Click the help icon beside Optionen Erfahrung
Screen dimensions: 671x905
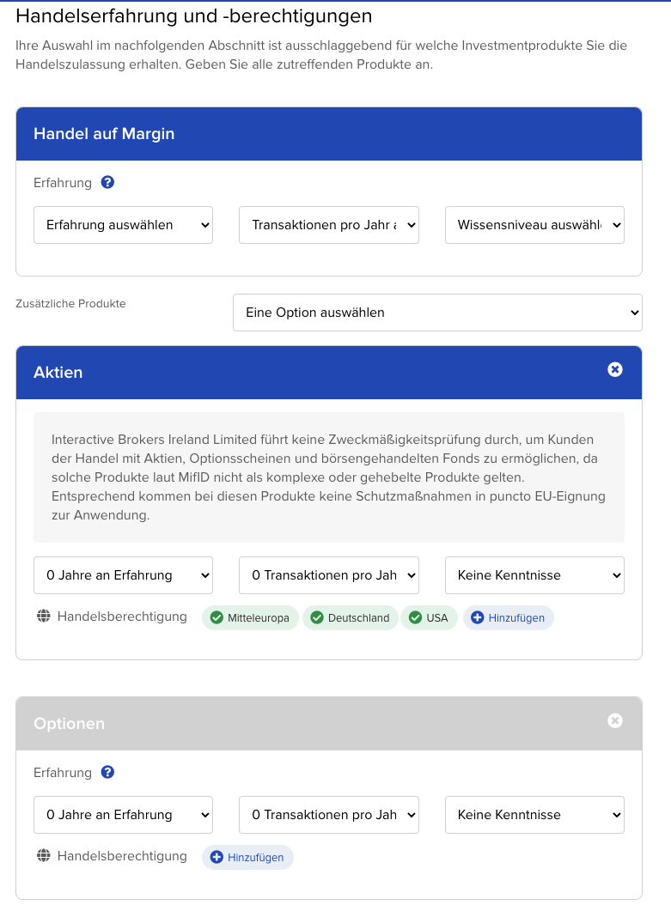(107, 772)
